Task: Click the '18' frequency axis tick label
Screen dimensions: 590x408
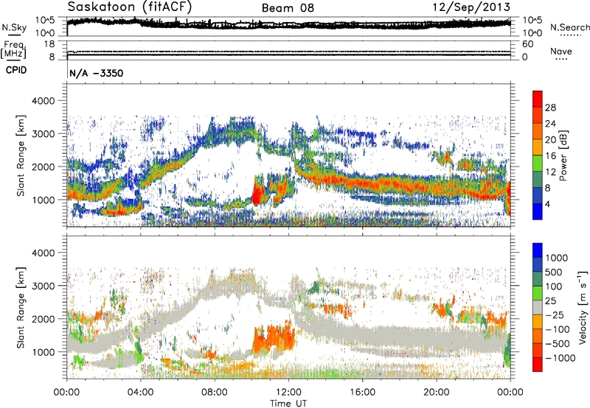Action: (x=49, y=44)
